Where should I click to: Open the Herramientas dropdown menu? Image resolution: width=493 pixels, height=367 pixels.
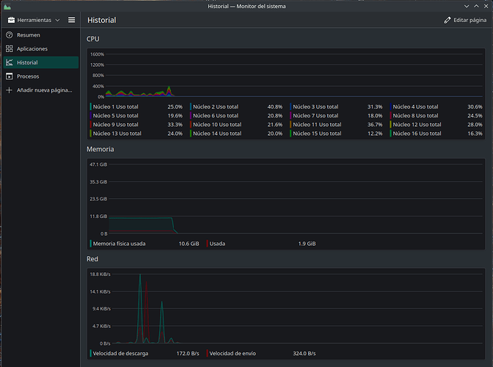tap(34, 20)
